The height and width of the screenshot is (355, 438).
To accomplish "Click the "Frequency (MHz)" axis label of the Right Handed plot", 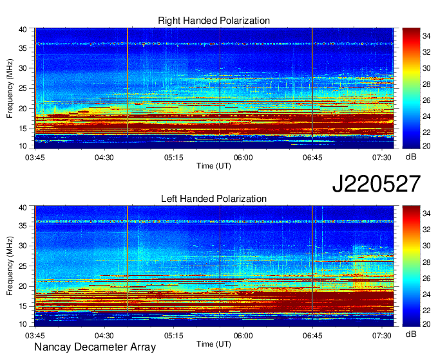I will [x=10, y=88].
